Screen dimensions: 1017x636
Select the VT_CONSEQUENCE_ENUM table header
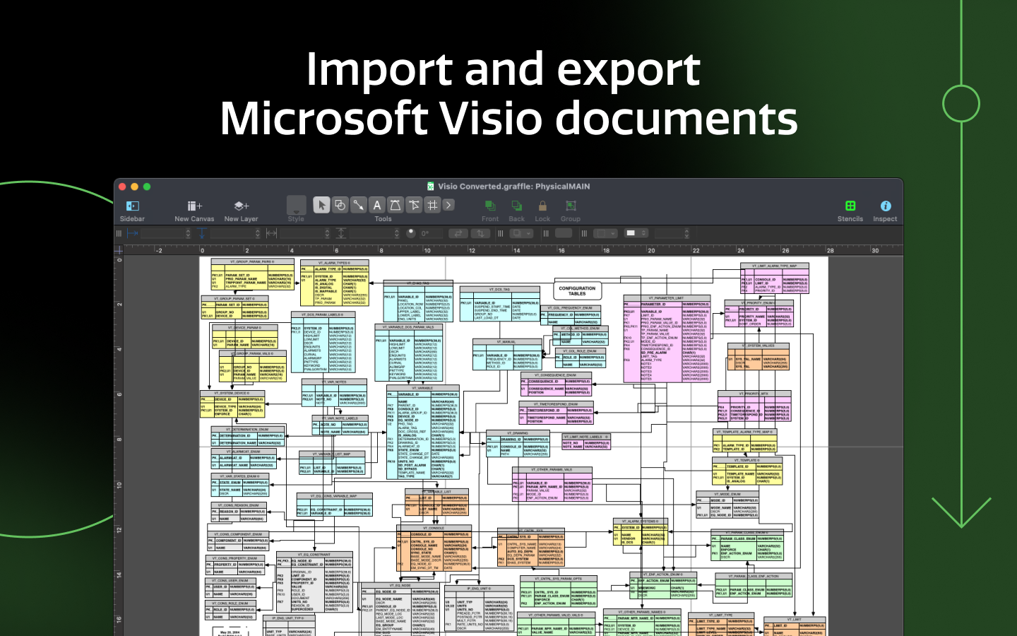(555, 375)
